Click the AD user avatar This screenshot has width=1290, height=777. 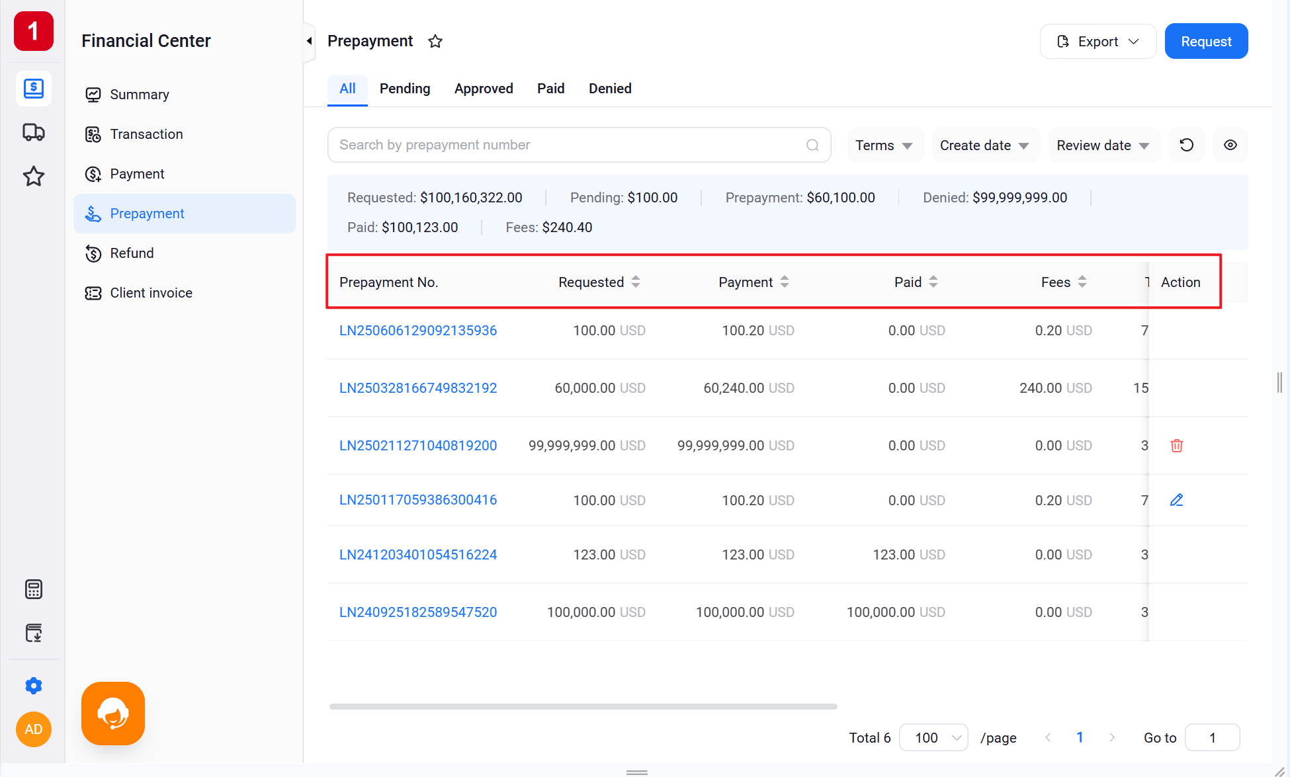point(33,729)
